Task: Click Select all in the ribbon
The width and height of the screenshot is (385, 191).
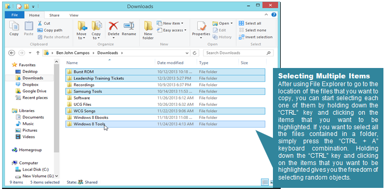Action: (250, 23)
